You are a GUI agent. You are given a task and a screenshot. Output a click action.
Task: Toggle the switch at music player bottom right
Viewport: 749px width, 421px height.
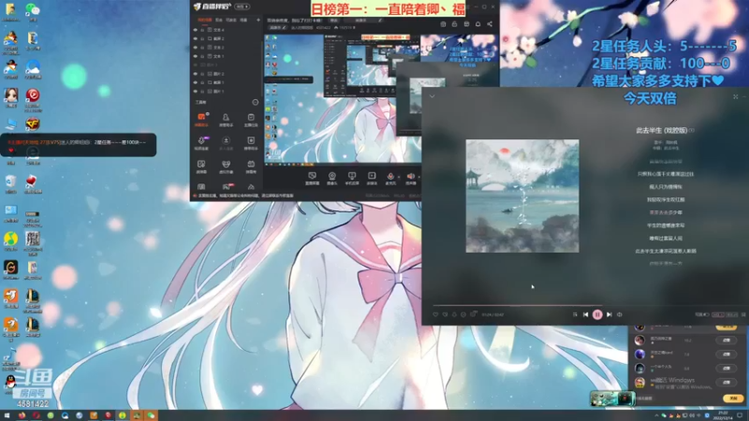pyautogui.click(x=706, y=314)
